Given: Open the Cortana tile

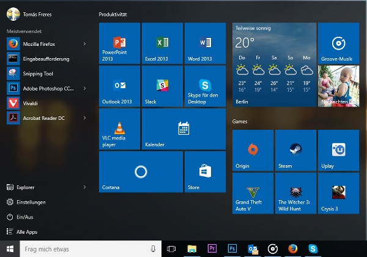Looking at the screenshot, I should coord(141,172).
